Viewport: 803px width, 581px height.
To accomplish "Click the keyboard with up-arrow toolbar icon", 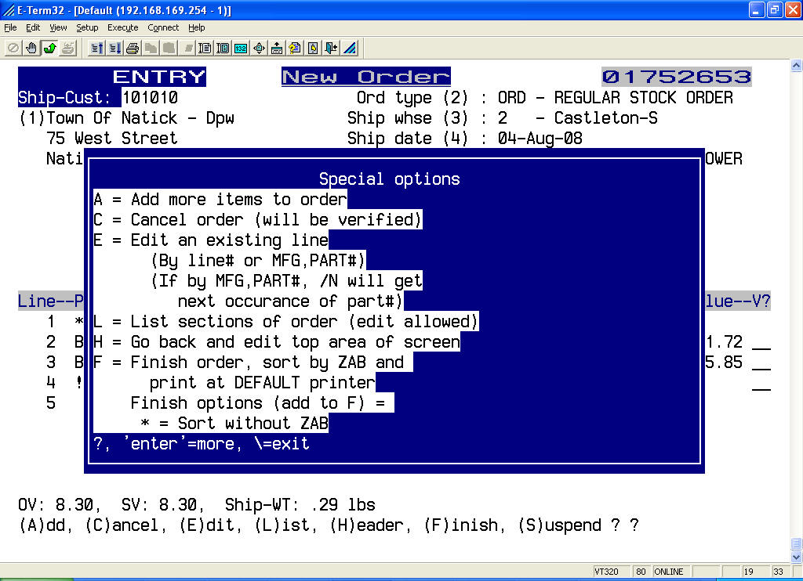I will click(x=277, y=48).
